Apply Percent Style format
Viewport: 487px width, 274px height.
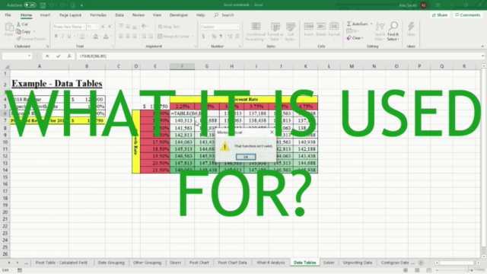coord(214,37)
